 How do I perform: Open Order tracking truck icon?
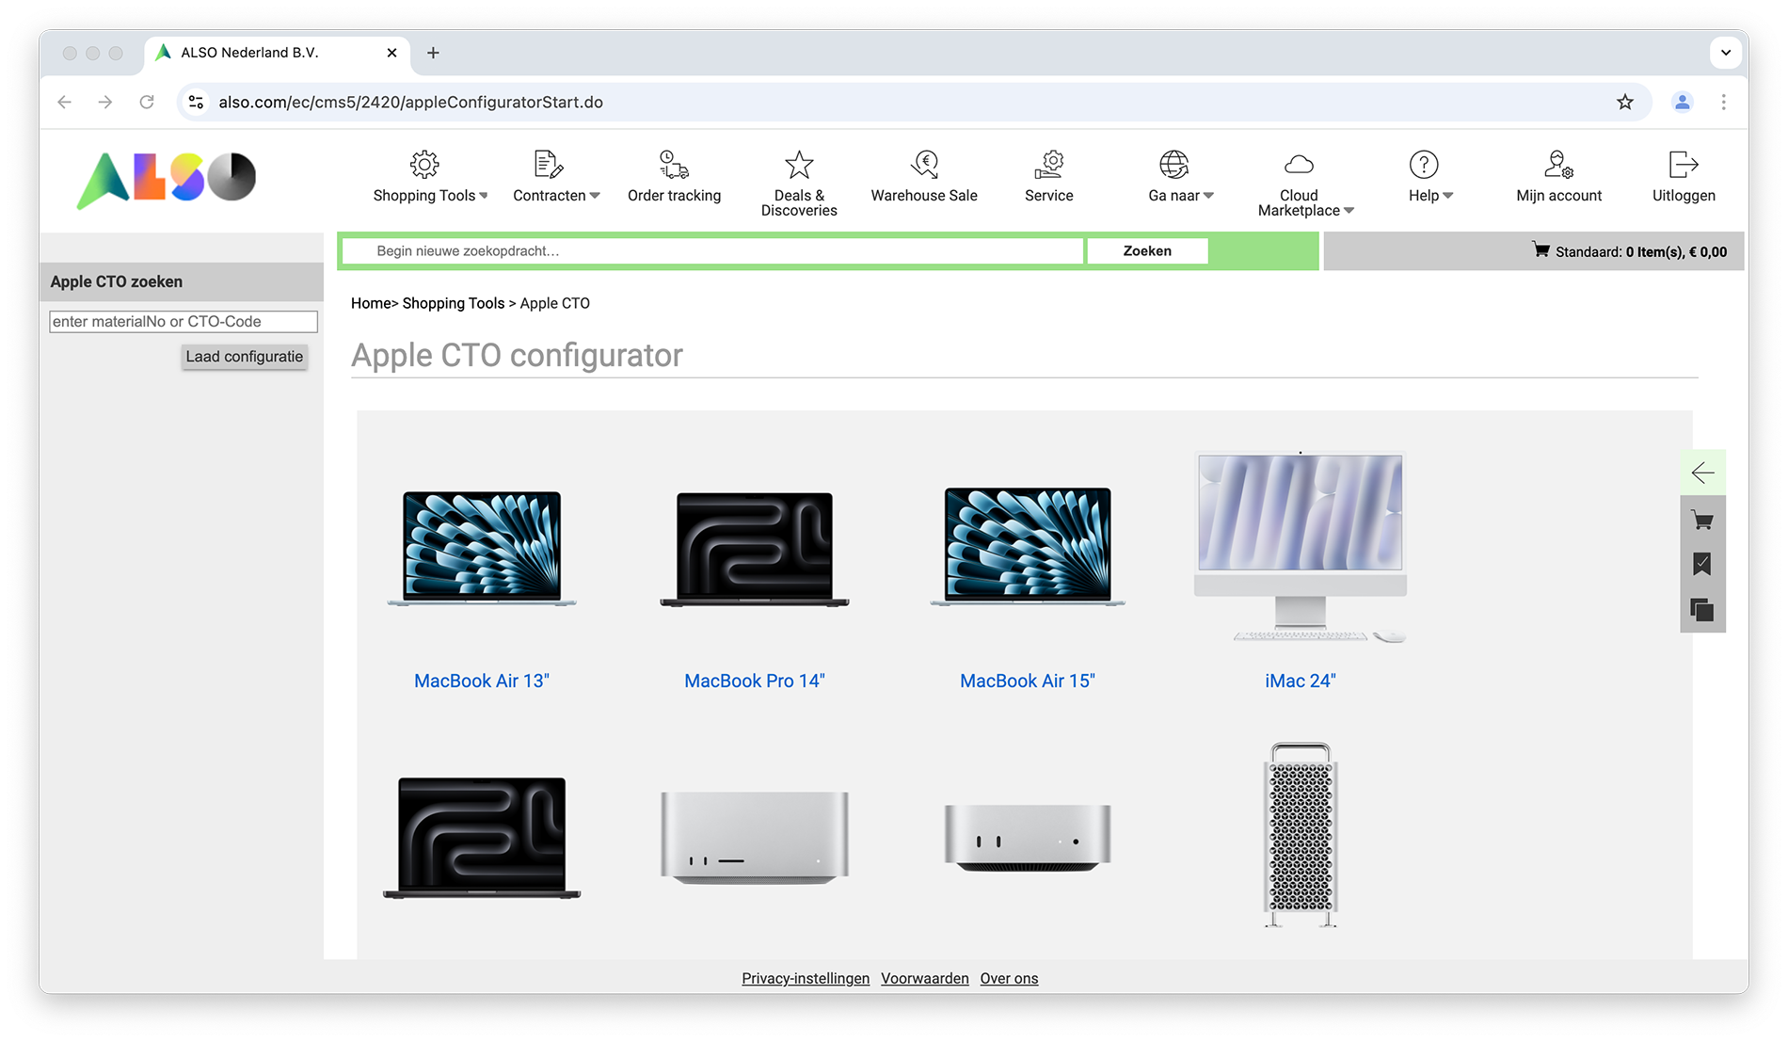(x=674, y=165)
